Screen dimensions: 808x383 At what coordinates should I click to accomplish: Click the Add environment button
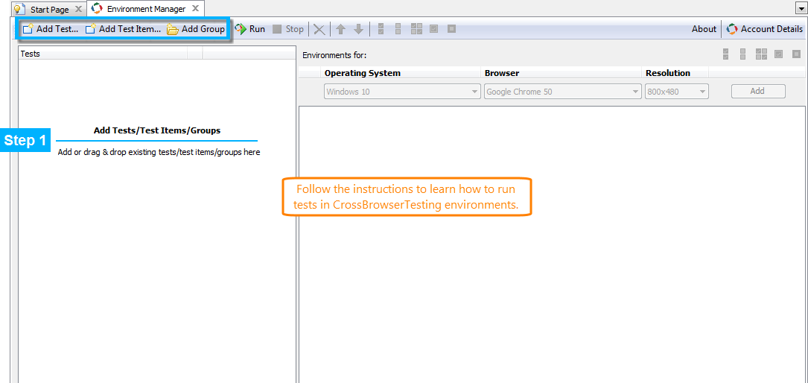(757, 91)
